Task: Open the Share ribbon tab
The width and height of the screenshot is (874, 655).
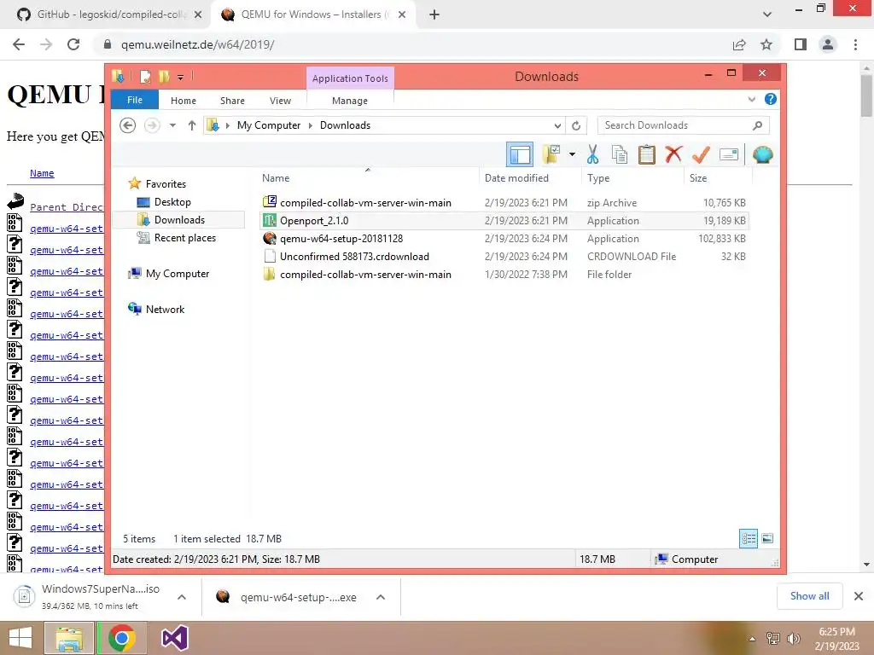Action: pos(232,101)
